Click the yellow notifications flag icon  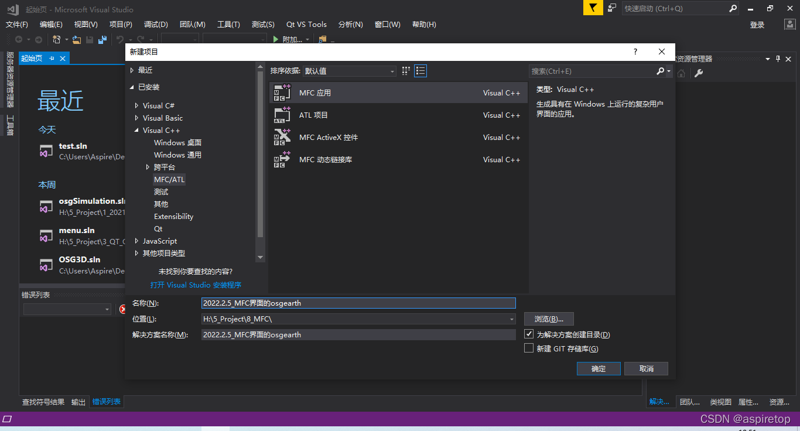point(593,8)
